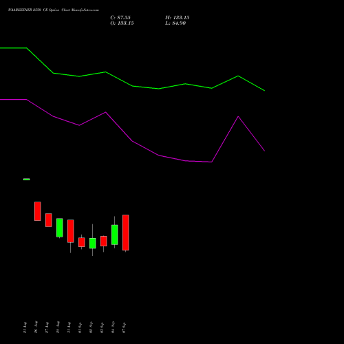This screenshot has width=344, height=344.
Task: Click the 07 Sep date axis label
Action: (124, 327)
